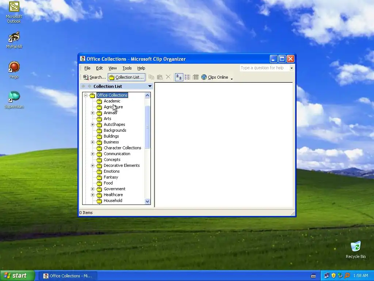374x281 pixels.
Task: Select the Agriculture collection
Action: [113, 107]
